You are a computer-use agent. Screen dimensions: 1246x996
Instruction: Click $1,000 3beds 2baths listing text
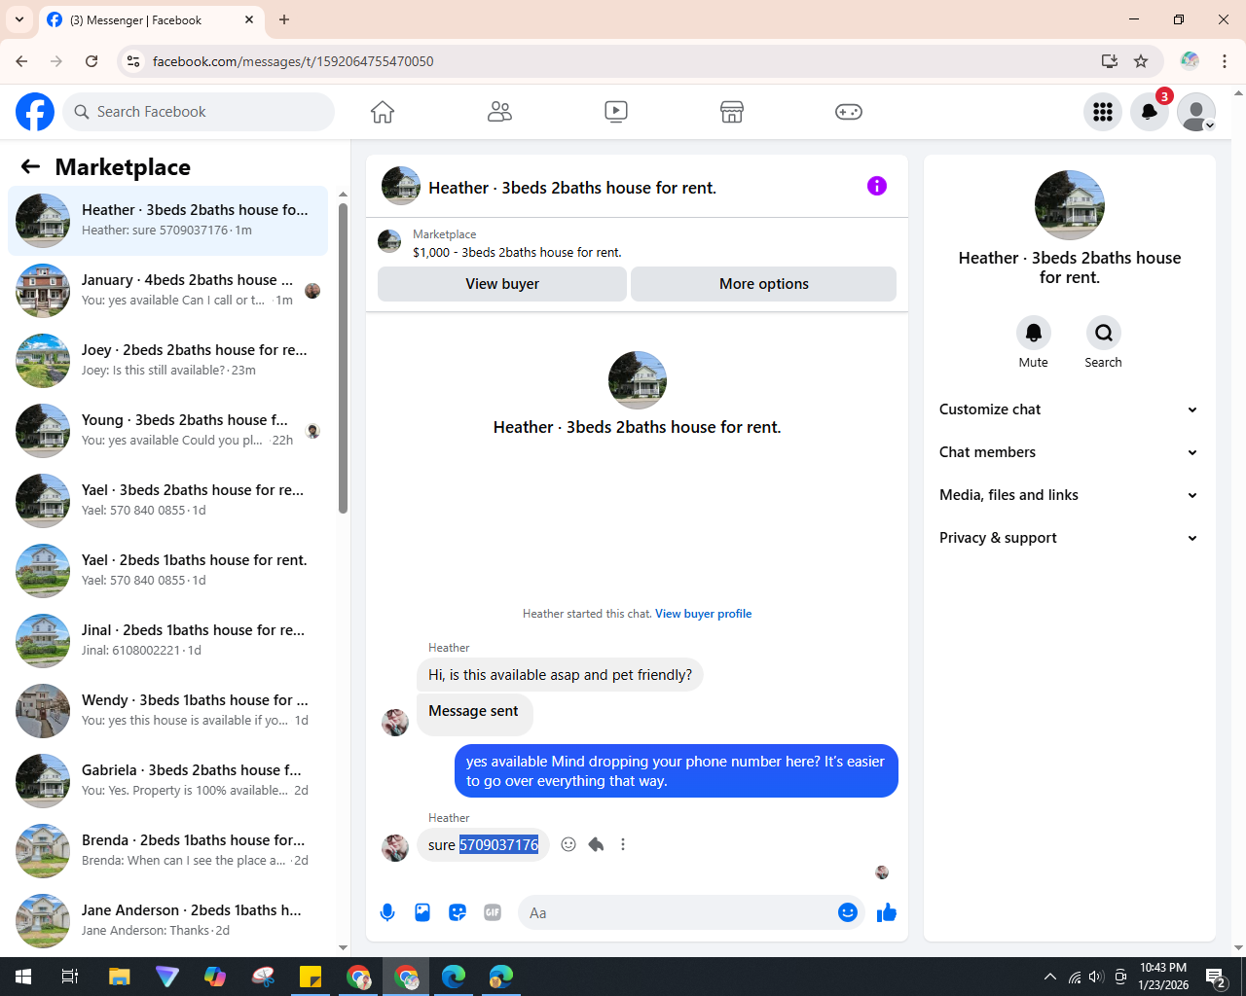point(517,252)
